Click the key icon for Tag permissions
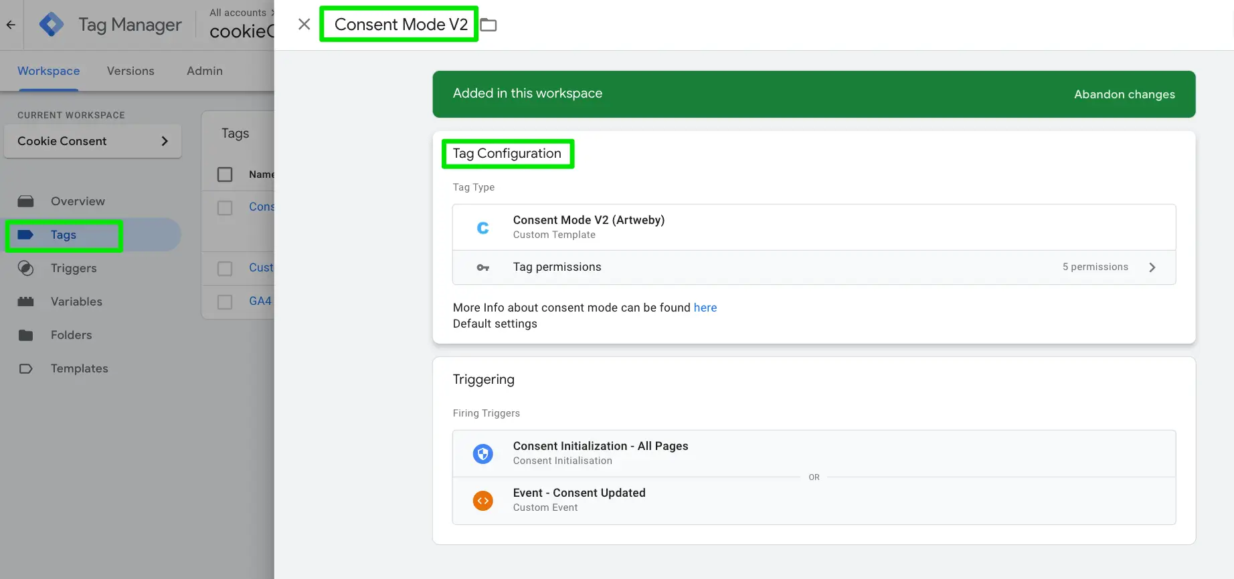This screenshot has width=1234, height=579. point(482,267)
